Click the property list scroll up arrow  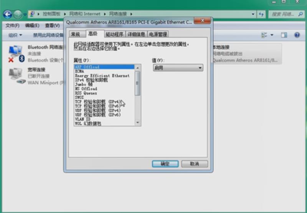pyautogui.click(x=137, y=68)
